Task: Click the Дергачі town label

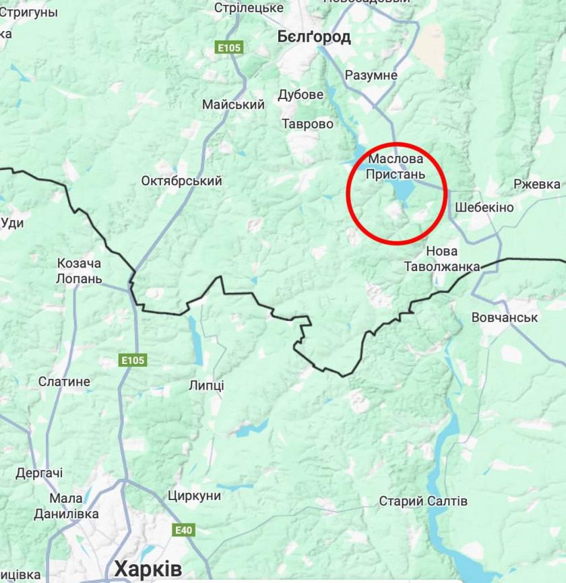Action: (x=39, y=473)
